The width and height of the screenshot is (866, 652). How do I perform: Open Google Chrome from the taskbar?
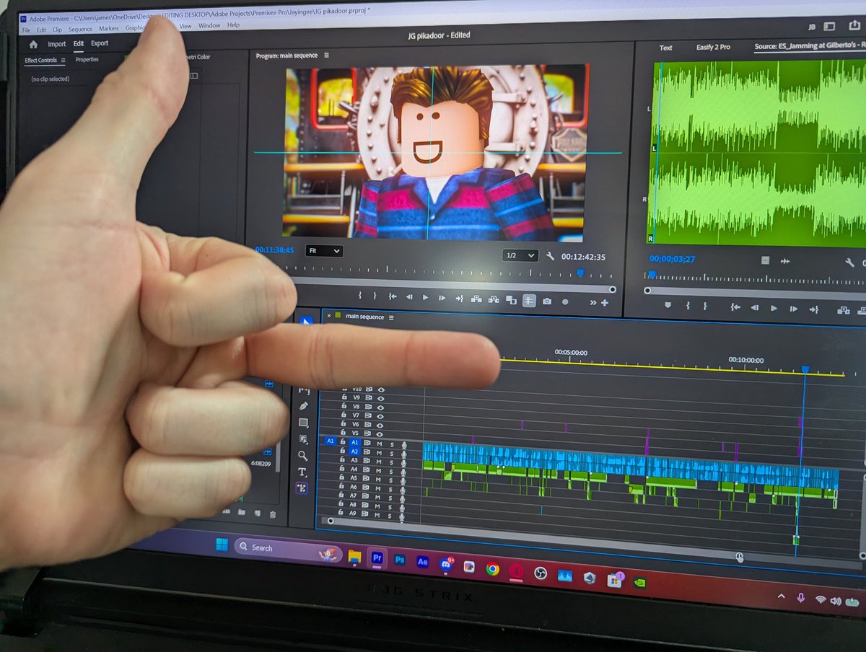tap(492, 569)
